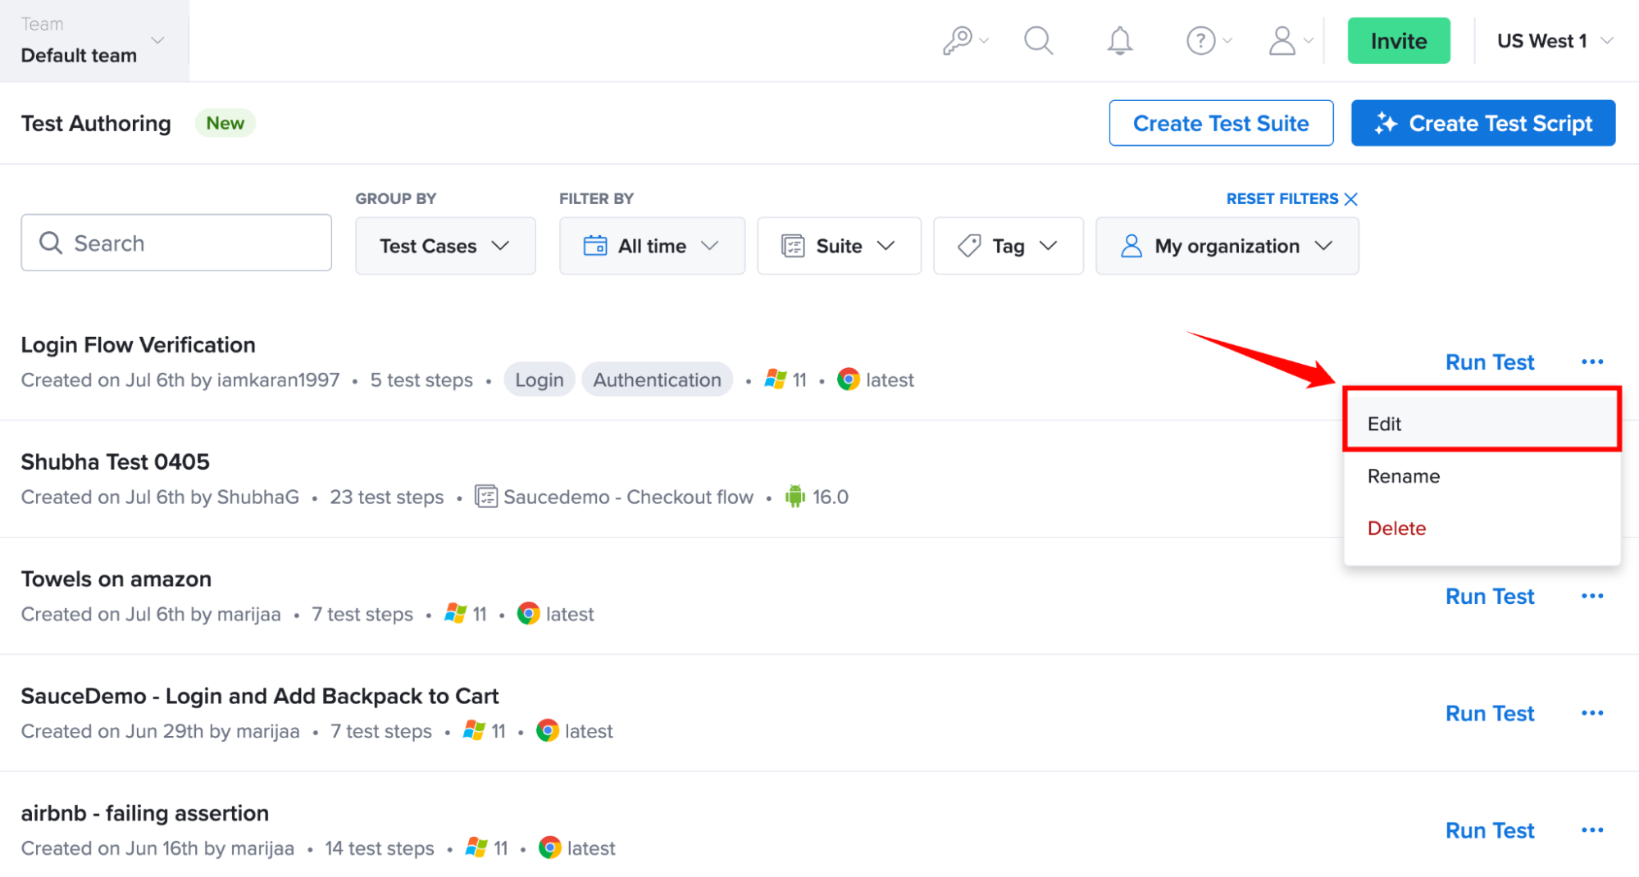Open notifications bell icon
Viewport: 1639px width, 877px height.
point(1119,40)
